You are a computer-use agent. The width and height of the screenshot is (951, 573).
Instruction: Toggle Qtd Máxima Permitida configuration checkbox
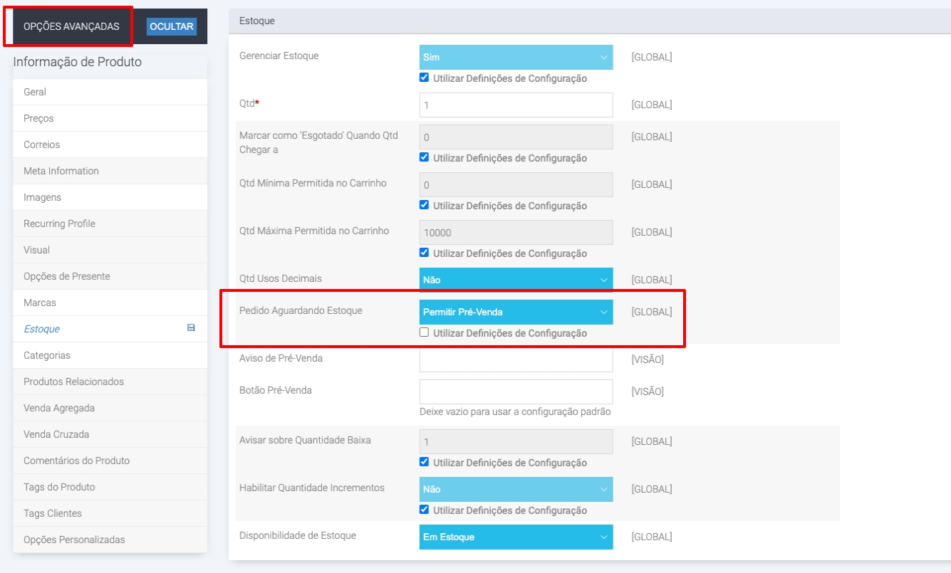click(x=425, y=253)
